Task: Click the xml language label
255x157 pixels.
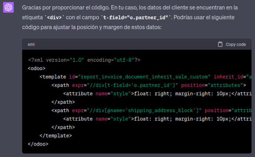Action: pos(31,44)
